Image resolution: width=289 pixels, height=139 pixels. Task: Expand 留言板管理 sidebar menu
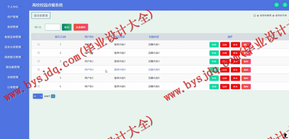[x=13, y=67]
